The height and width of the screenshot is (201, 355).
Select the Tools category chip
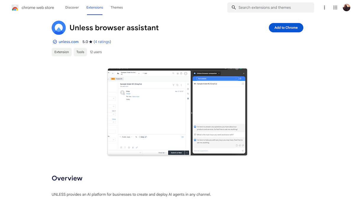(80, 52)
